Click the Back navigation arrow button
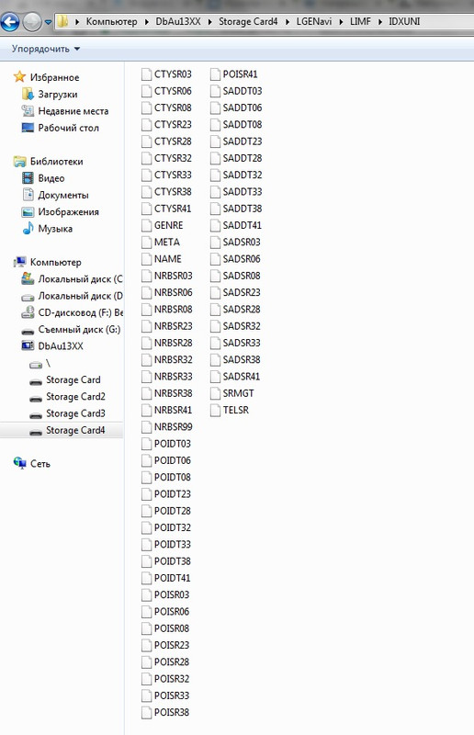Viewport: 474px width, 735px height. [10, 21]
